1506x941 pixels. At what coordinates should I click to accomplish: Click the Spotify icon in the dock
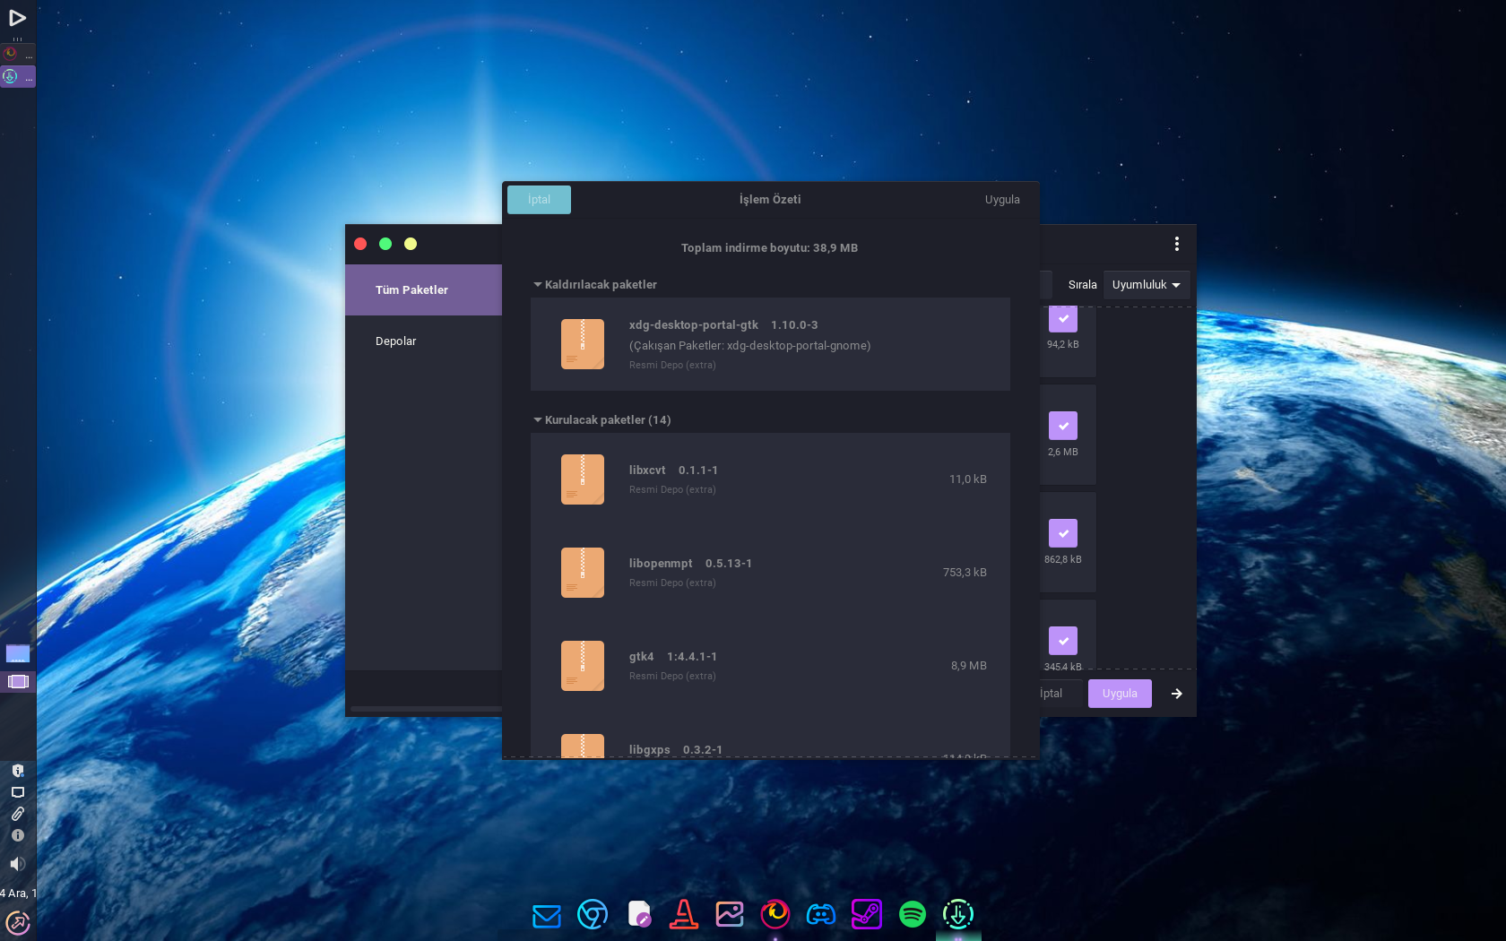pyautogui.click(x=912, y=914)
